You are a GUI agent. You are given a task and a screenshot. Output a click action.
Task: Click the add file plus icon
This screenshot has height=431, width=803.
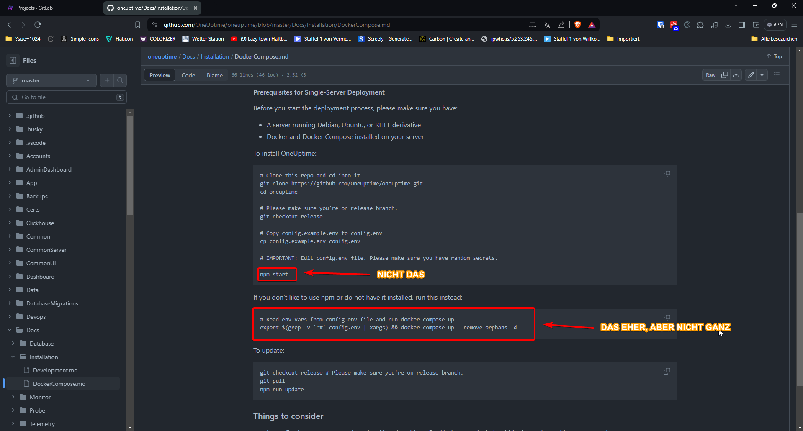pyautogui.click(x=107, y=80)
